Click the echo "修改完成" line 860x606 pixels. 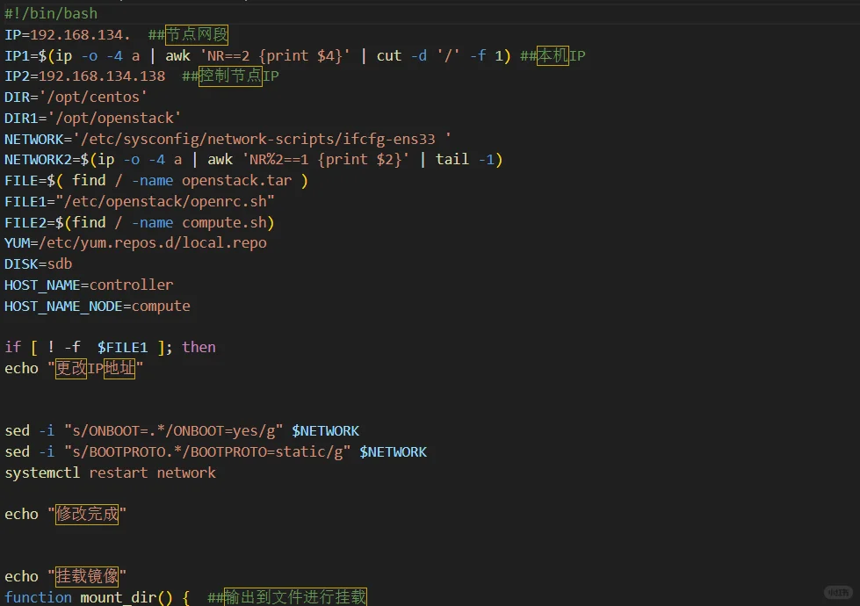(x=65, y=514)
